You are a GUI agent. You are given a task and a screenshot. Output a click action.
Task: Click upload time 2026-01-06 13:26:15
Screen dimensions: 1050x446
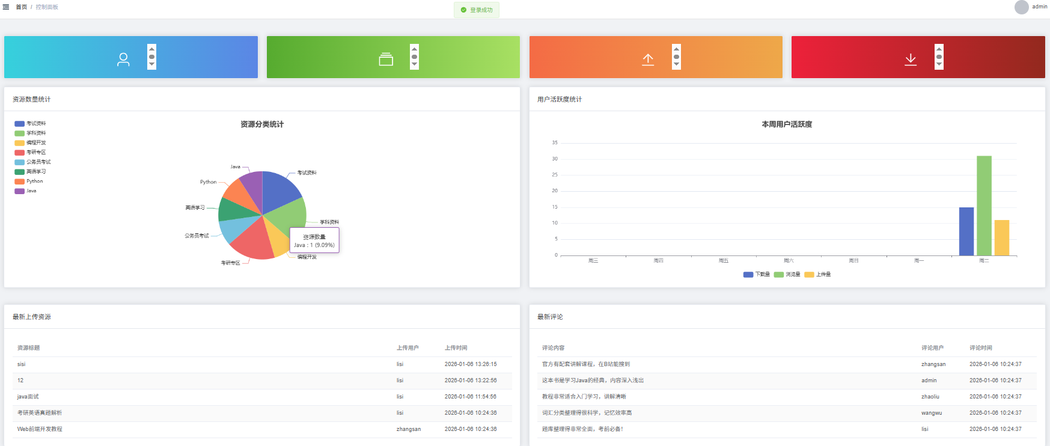[x=471, y=364]
